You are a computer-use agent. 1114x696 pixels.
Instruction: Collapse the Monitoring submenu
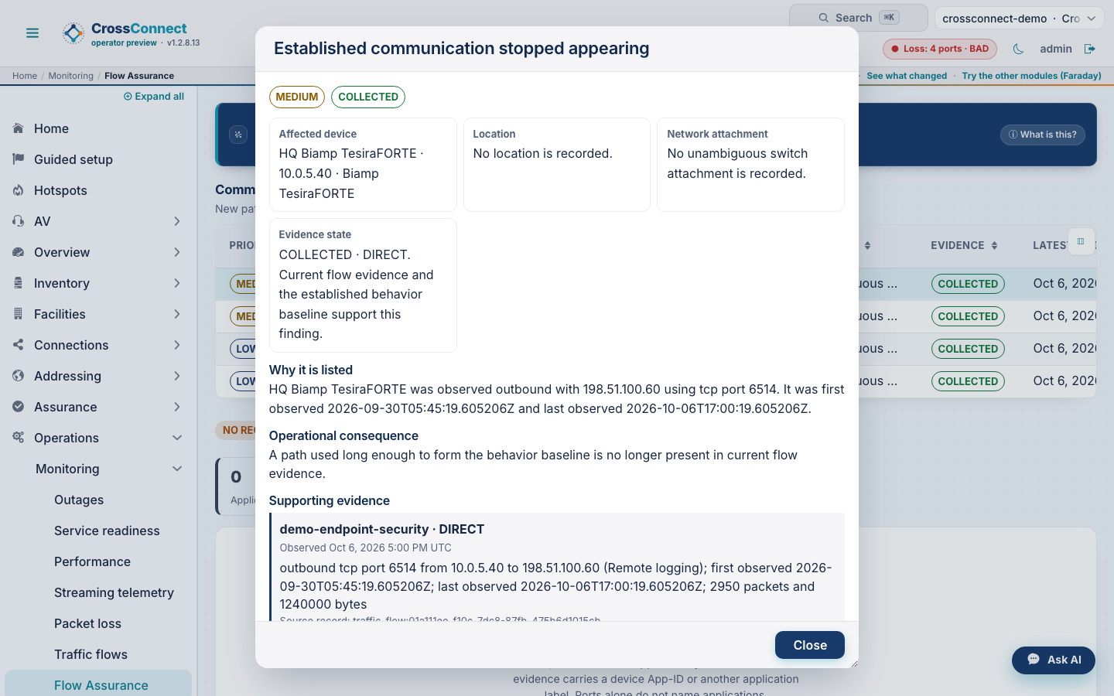click(108, 469)
